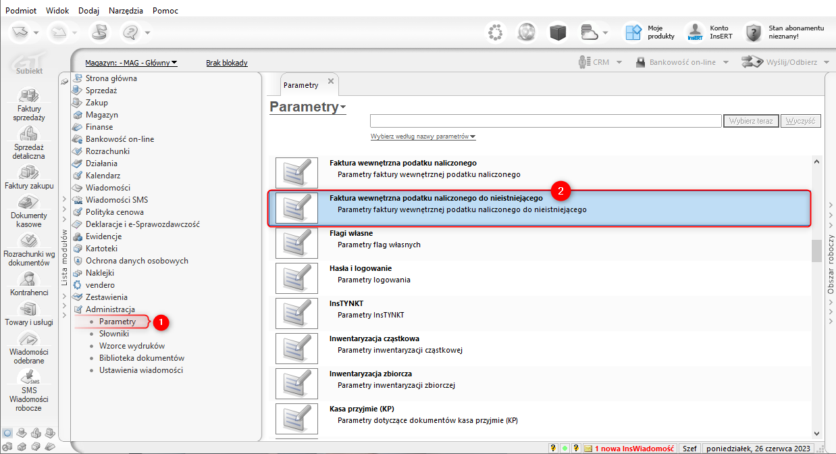
Task: Open Wybierz według nazwy parametrów dropdown
Action: [423, 136]
